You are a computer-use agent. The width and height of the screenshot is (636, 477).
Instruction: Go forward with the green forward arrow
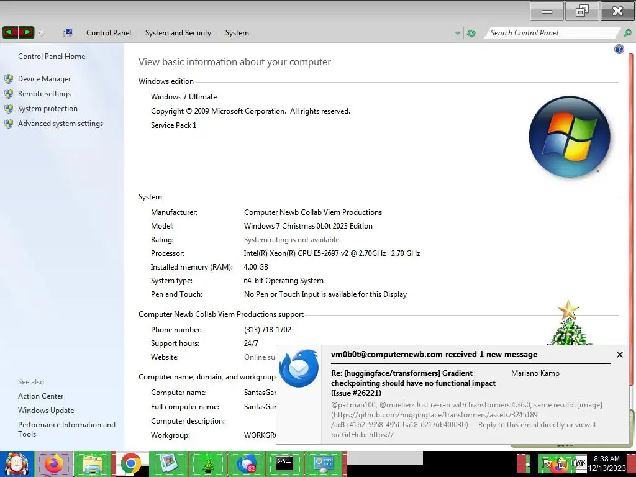coord(26,32)
